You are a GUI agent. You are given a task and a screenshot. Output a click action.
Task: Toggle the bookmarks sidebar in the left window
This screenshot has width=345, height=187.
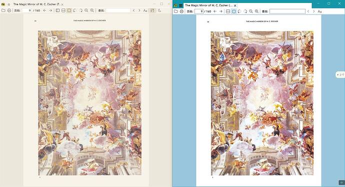(x=57, y=10)
